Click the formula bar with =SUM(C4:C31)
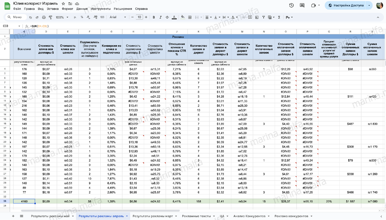 coord(40,26)
